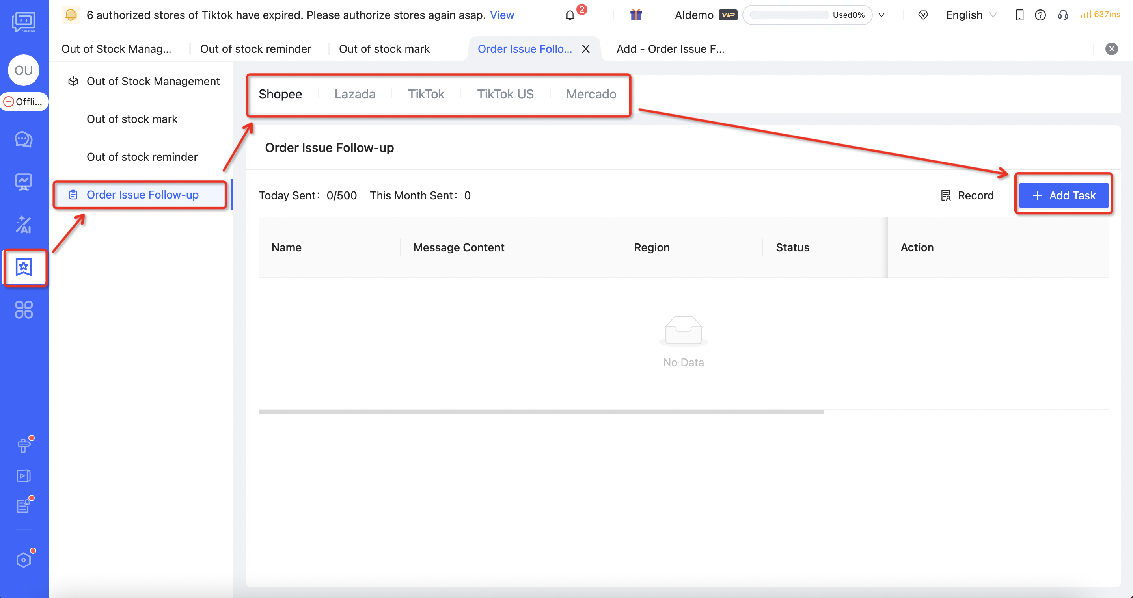Switch to the Out of Stock Management tab
Image resolution: width=1133 pixels, height=598 pixels.
coord(116,49)
